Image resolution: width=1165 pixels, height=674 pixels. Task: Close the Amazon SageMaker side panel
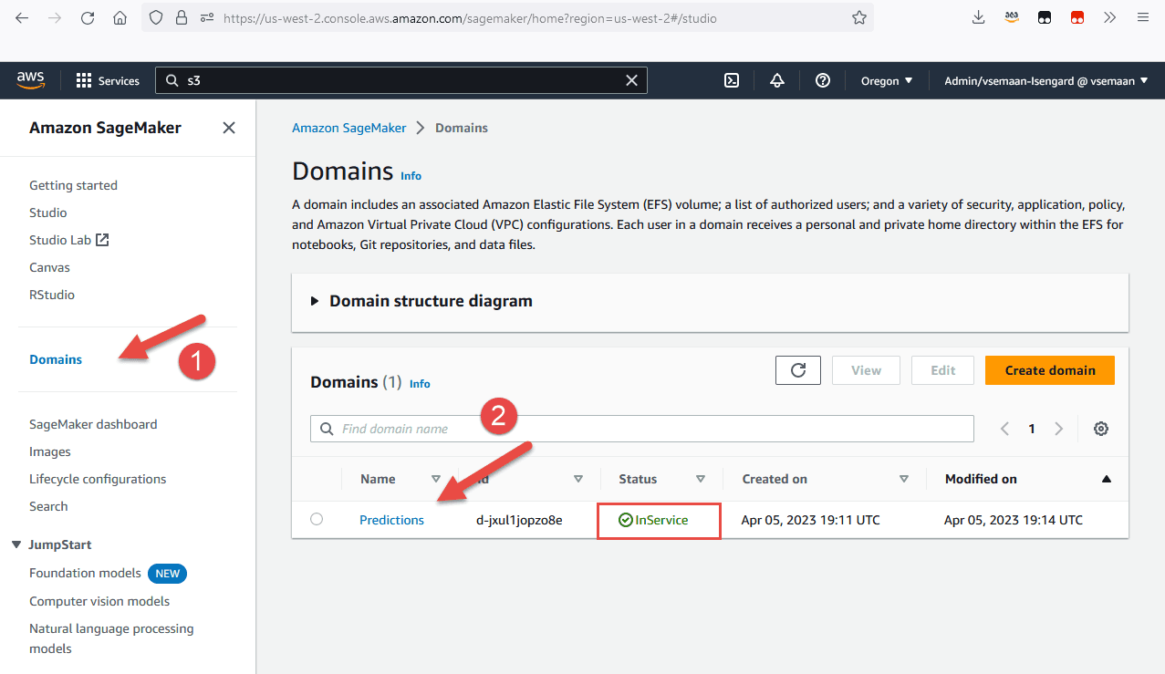229,128
